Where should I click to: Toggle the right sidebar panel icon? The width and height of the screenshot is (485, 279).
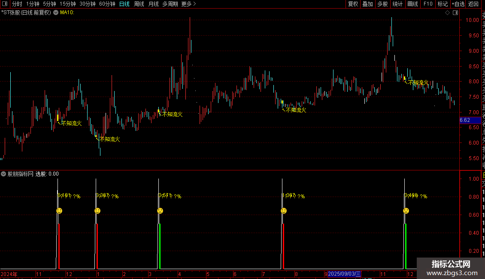[x=455, y=12]
